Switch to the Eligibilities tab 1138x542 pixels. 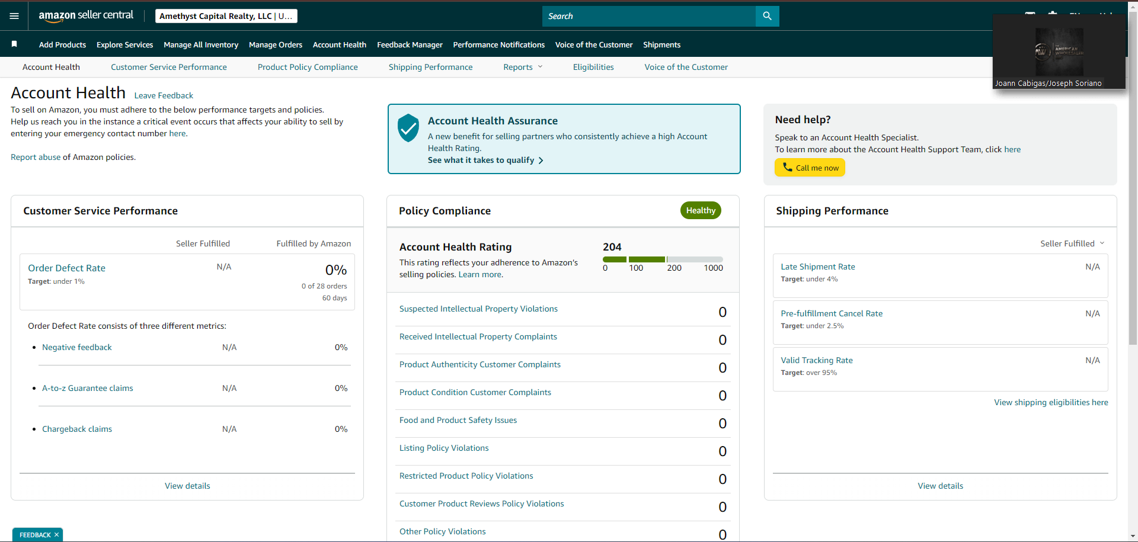pyautogui.click(x=593, y=67)
